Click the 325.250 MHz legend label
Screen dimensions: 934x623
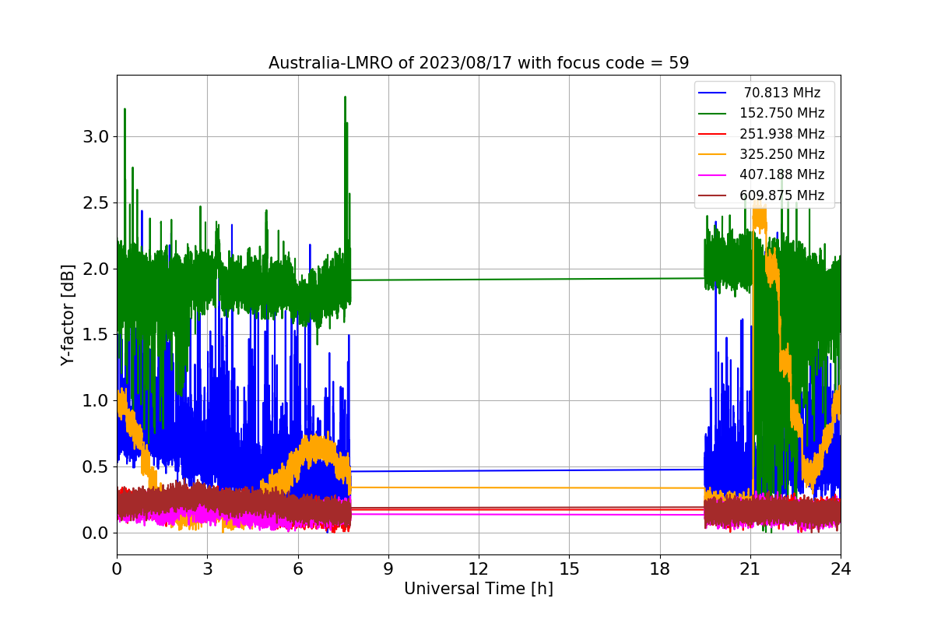point(782,154)
